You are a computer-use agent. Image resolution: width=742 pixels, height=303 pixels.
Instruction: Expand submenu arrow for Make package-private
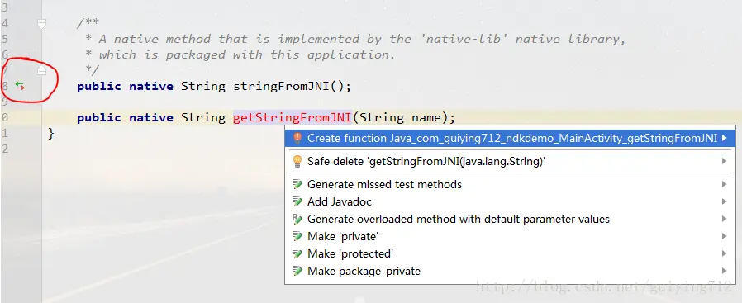pyautogui.click(x=725, y=272)
